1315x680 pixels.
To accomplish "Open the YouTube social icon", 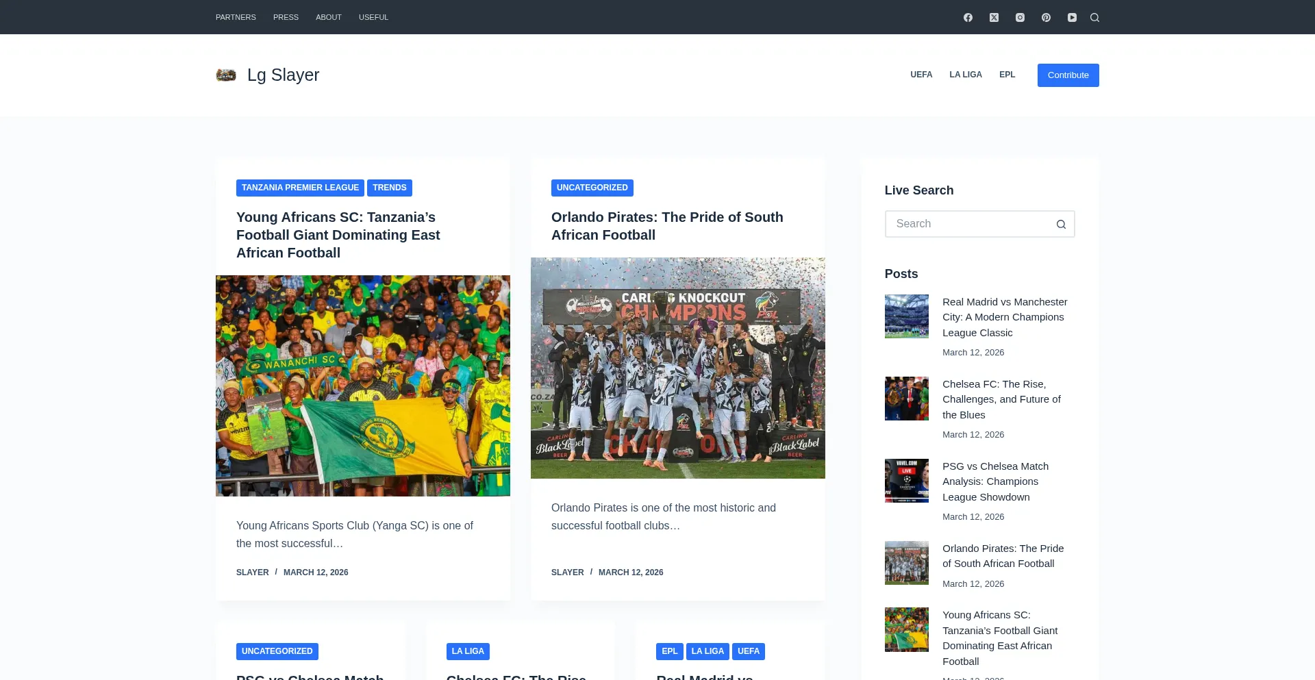I will pos(1072,17).
